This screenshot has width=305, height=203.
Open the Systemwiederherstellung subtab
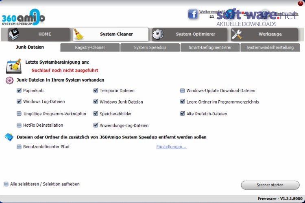coord(270,48)
